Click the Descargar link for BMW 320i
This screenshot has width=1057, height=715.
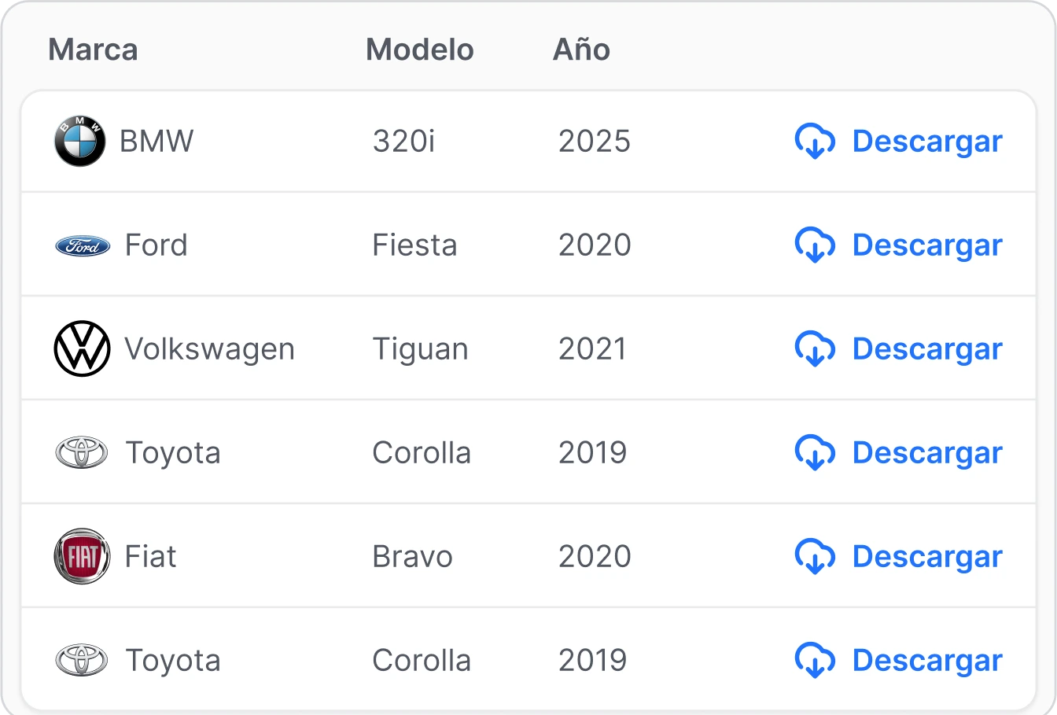click(x=927, y=142)
